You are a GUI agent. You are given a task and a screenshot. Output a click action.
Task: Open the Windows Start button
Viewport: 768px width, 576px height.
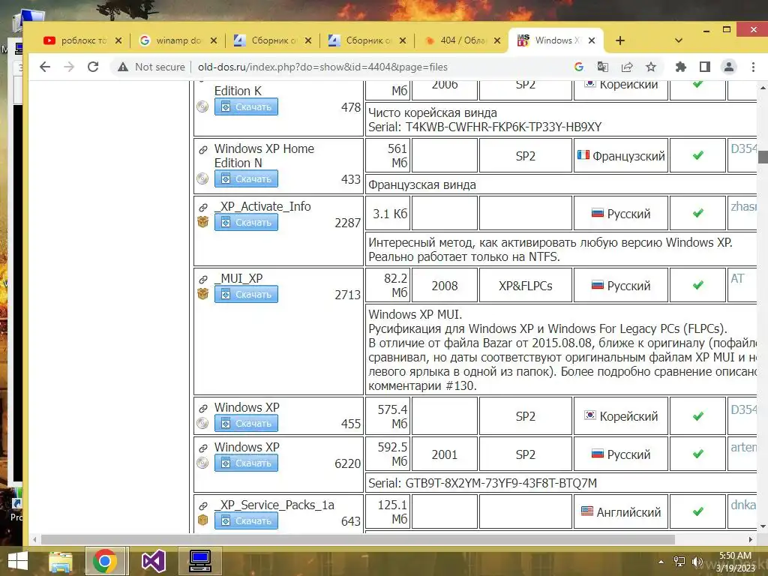[18, 561]
